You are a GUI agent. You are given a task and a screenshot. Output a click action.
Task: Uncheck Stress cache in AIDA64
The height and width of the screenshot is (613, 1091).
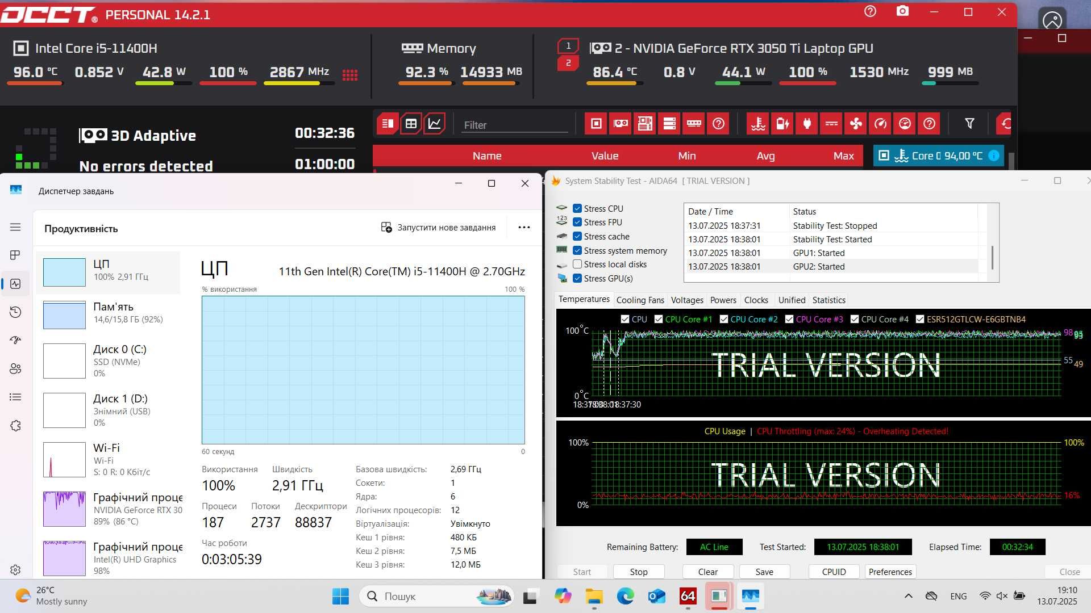[577, 236]
